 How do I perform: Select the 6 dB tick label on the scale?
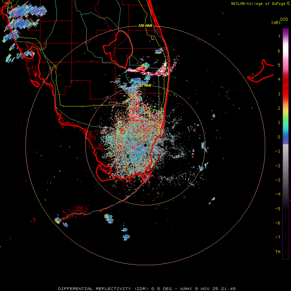click(x=279, y=51)
